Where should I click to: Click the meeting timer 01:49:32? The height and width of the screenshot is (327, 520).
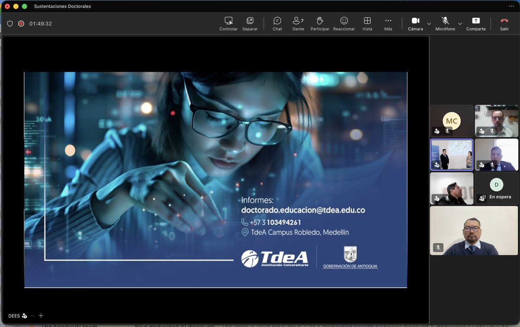(x=40, y=24)
